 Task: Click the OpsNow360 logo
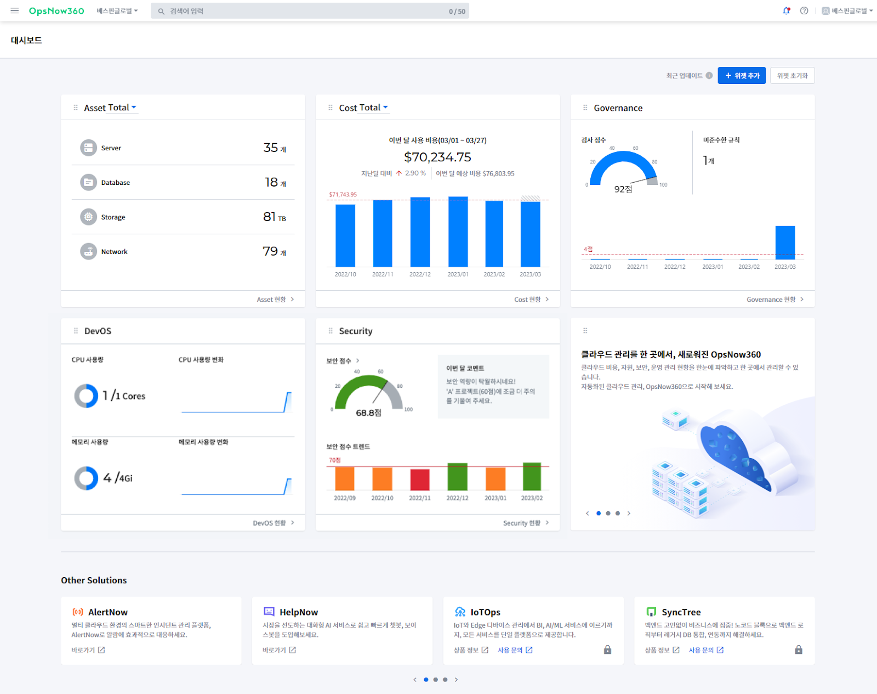56,11
